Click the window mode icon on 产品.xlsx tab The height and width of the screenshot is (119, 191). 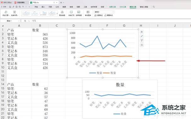tap(54, 3)
